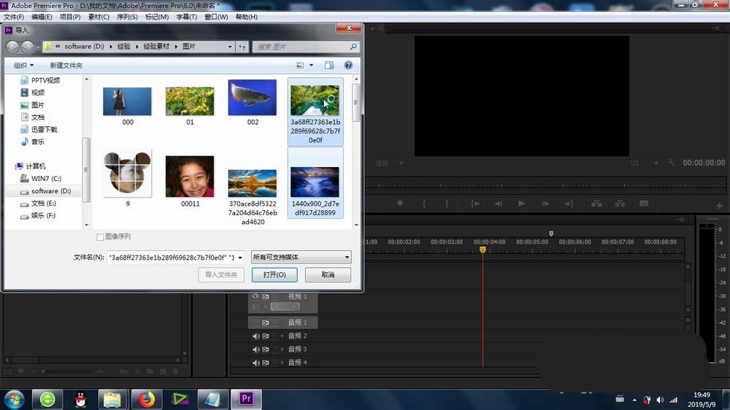Open the 组织 dropdown menu

(x=25, y=65)
